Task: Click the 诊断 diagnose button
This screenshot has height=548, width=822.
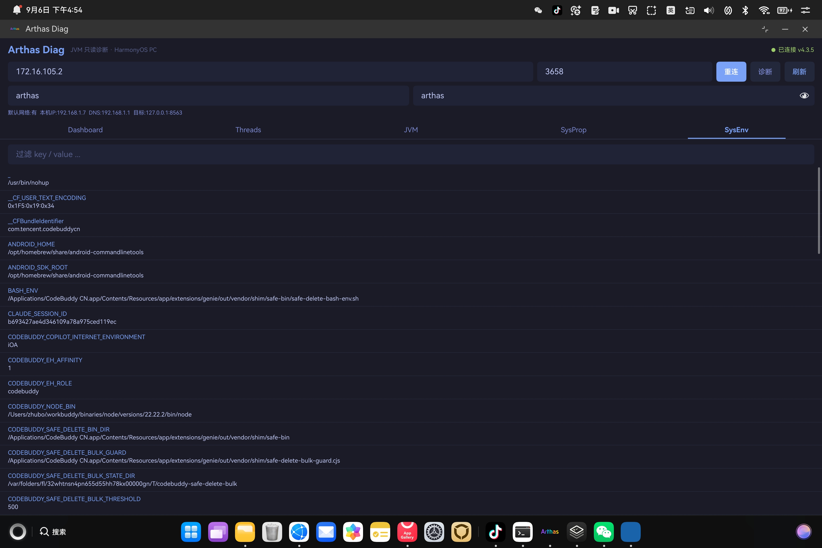Action: pyautogui.click(x=765, y=72)
